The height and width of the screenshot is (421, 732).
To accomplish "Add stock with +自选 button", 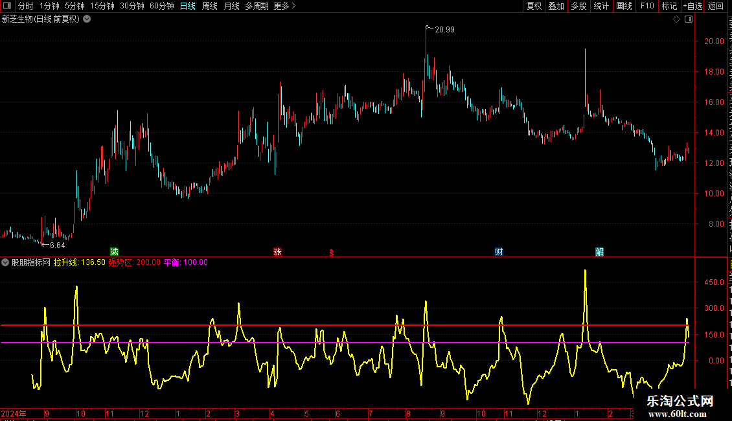I will (692, 6).
